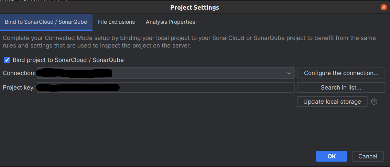Screen dimensions: 390x167
Task: Click the Project Settings title bar
Action: coord(195,8)
